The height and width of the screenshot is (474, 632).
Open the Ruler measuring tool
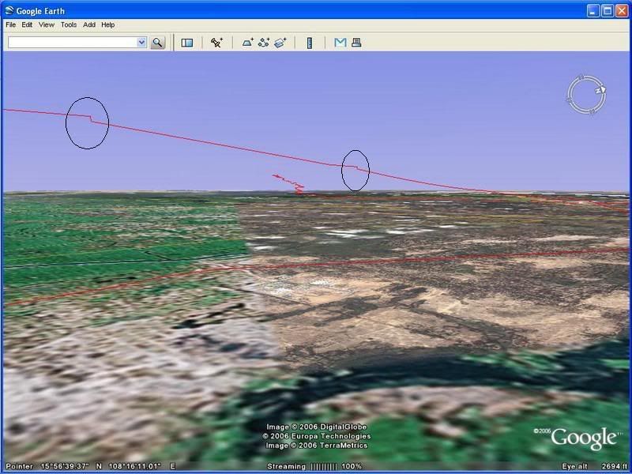tap(310, 43)
